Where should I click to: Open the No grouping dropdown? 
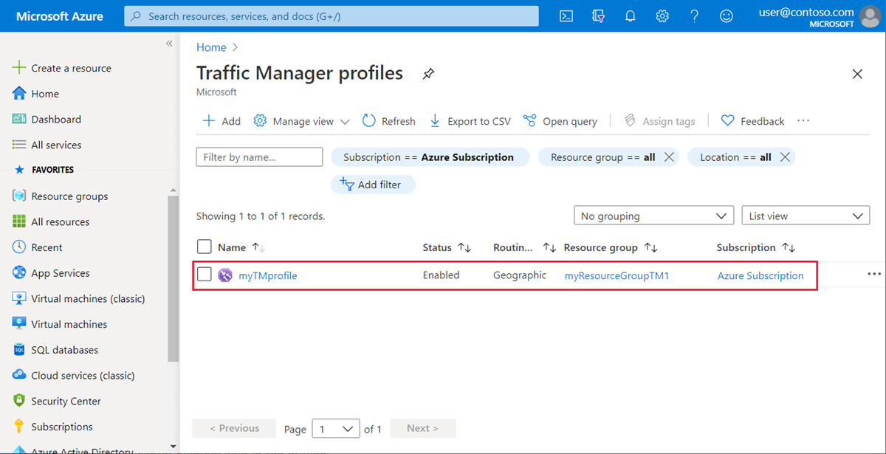653,215
